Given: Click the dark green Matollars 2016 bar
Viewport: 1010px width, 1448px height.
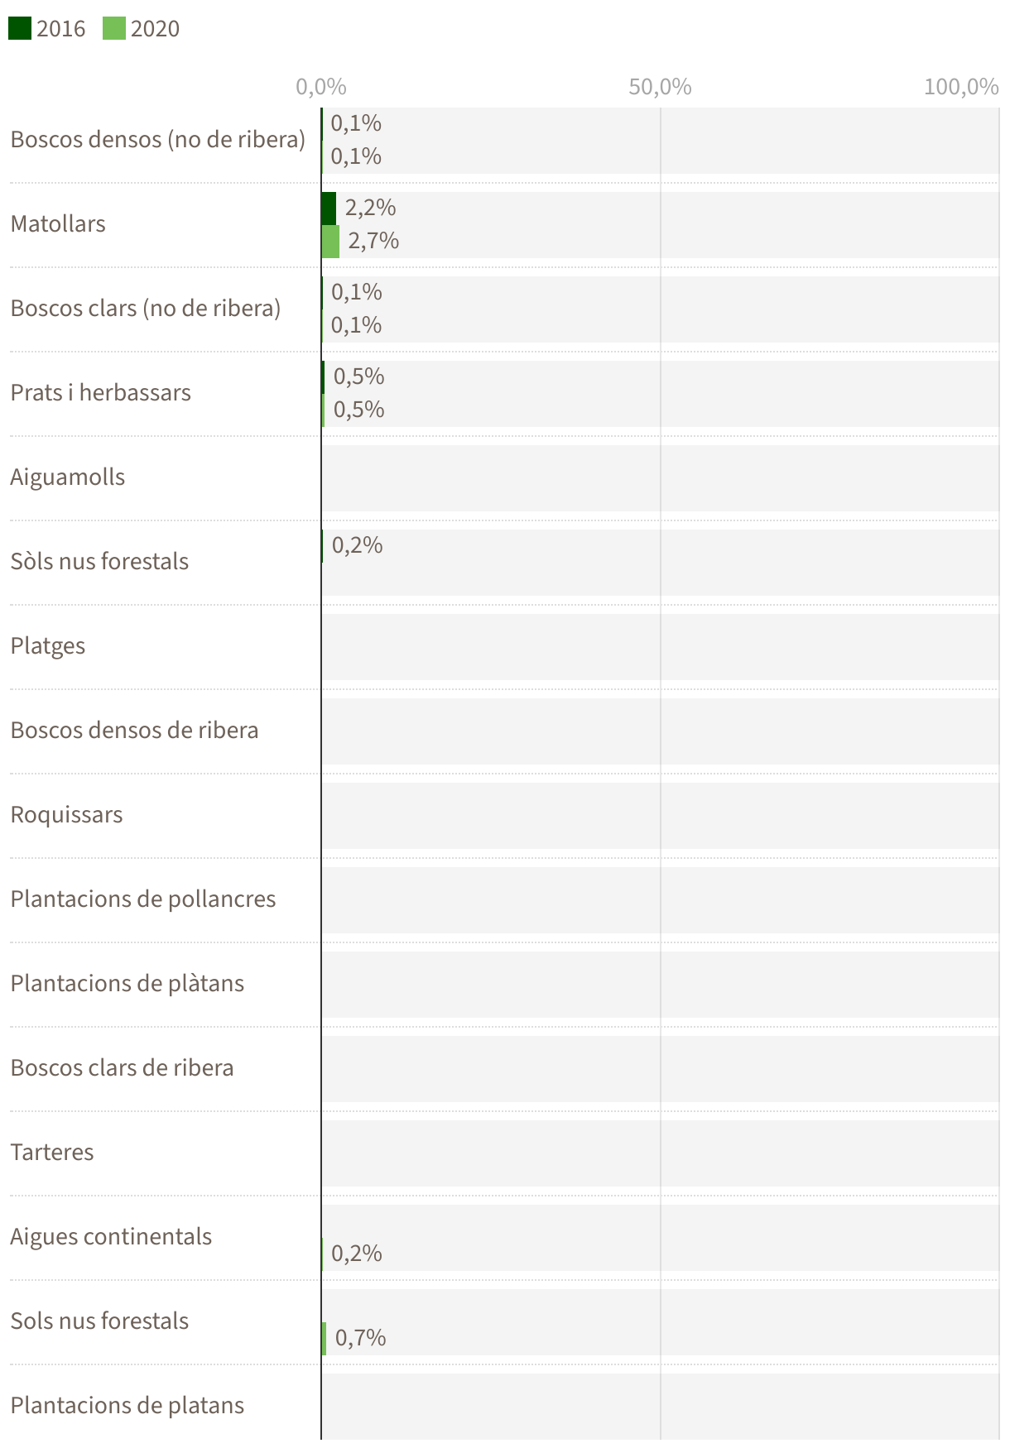Looking at the screenshot, I should [329, 209].
